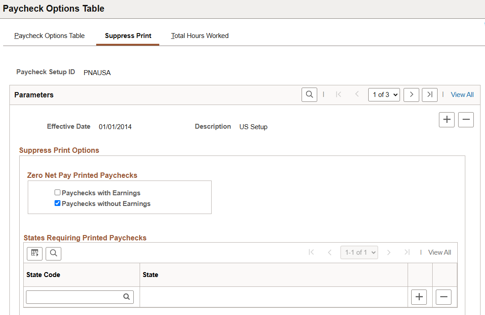Click the Parameters section title
This screenshot has width=485, height=315.
point(34,95)
